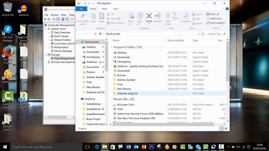
Task: Click the red Delete icon
Action: 149,16
